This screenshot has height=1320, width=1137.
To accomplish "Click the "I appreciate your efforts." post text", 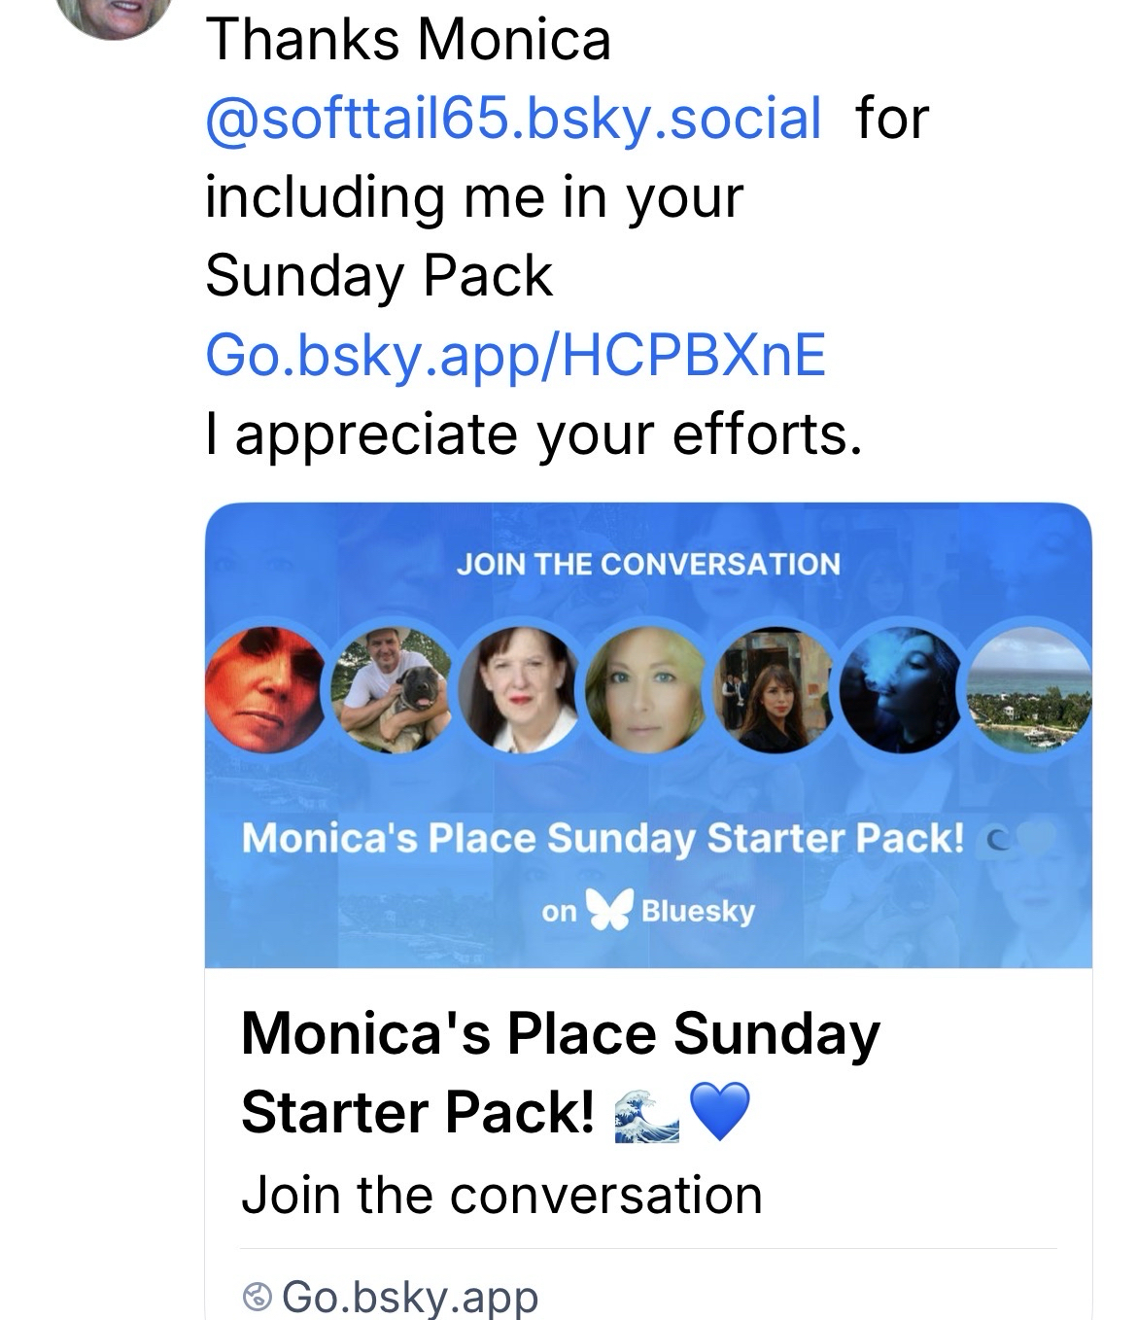I will coord(534,434).
